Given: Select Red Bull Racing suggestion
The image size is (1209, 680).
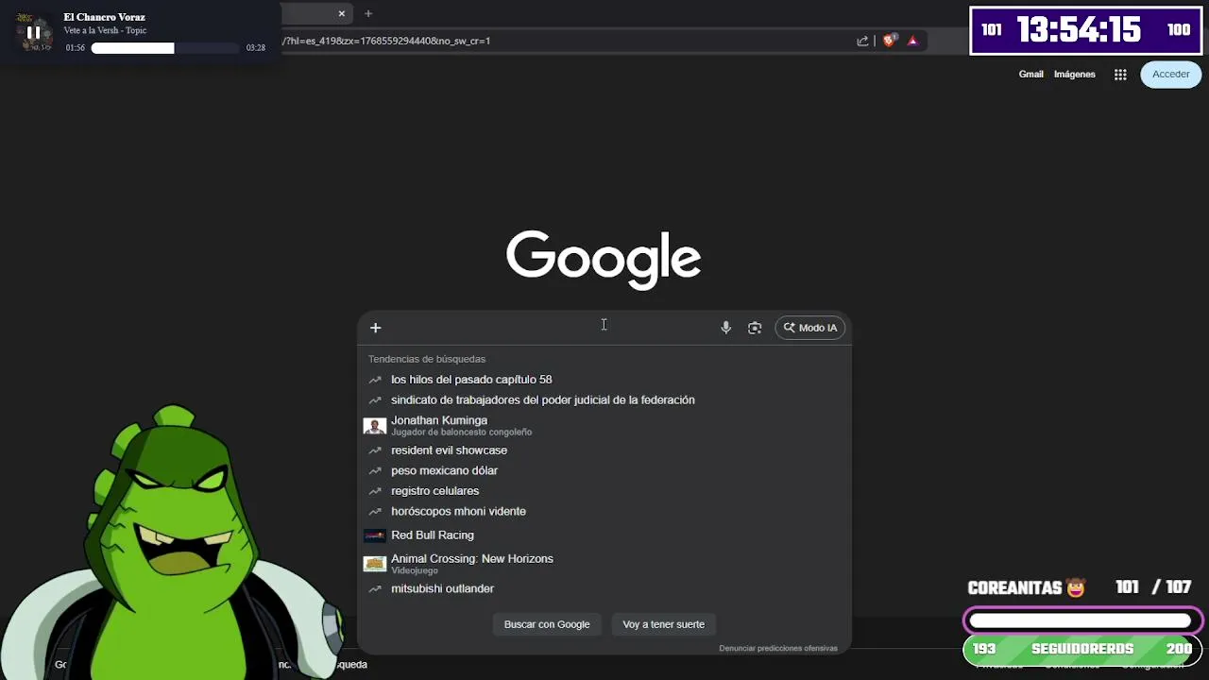Looking at the screenshot, I should [604, 535].
